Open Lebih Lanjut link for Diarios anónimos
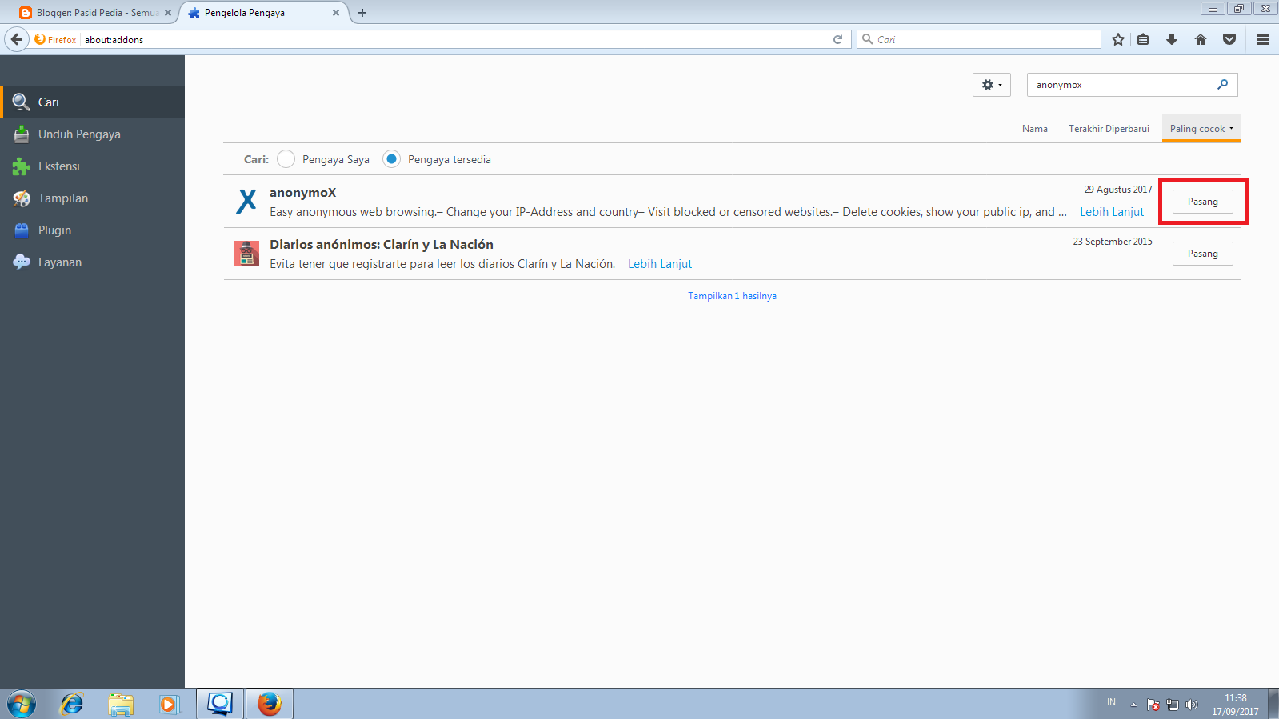The image size is (1279, 719). tap(660, 264)
